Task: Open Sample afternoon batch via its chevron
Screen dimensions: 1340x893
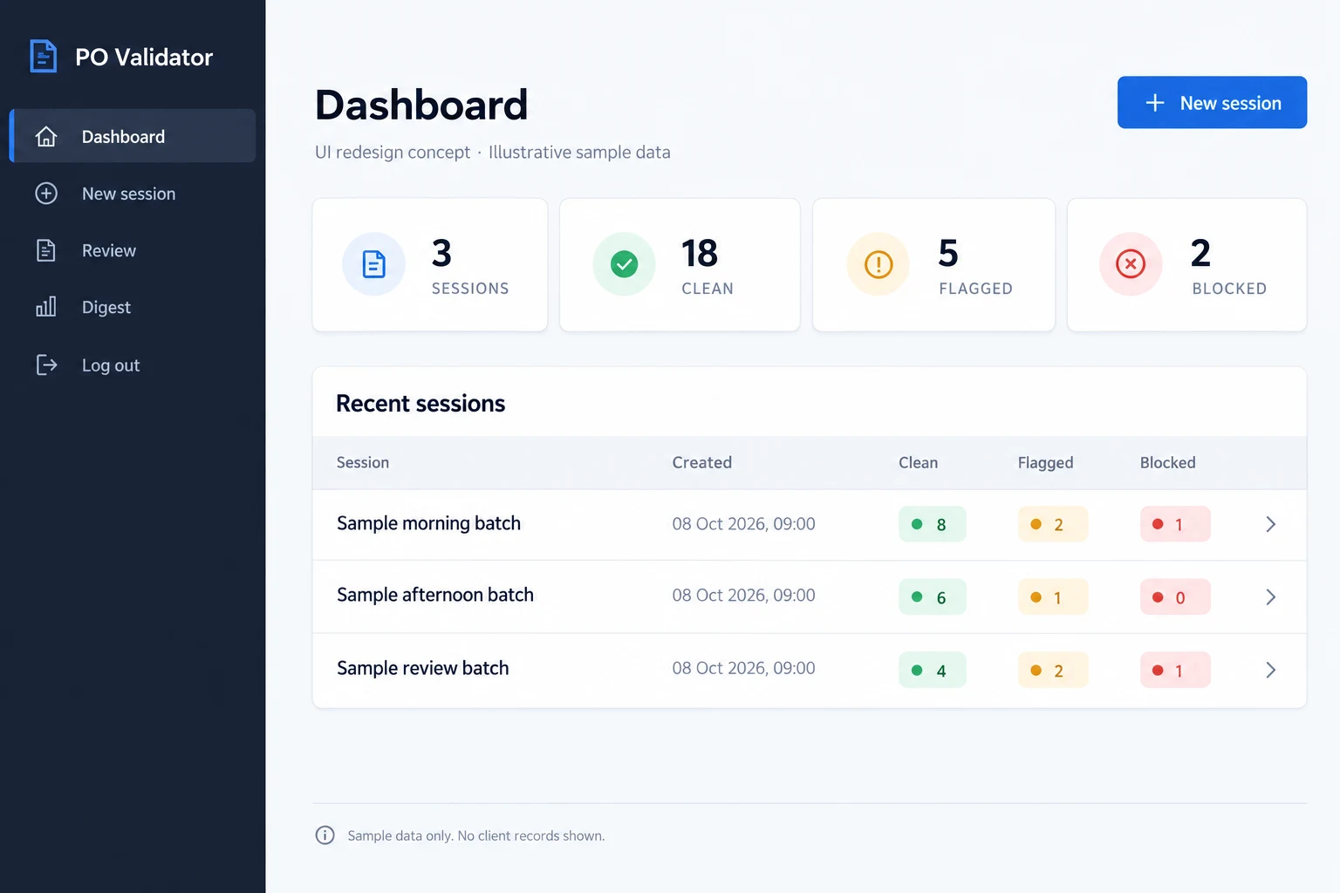Action: coord(1270,597)
